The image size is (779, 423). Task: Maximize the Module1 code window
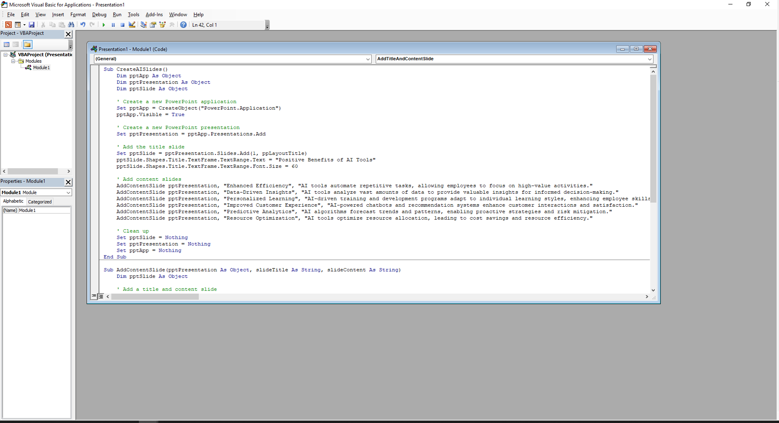[636, 49]
